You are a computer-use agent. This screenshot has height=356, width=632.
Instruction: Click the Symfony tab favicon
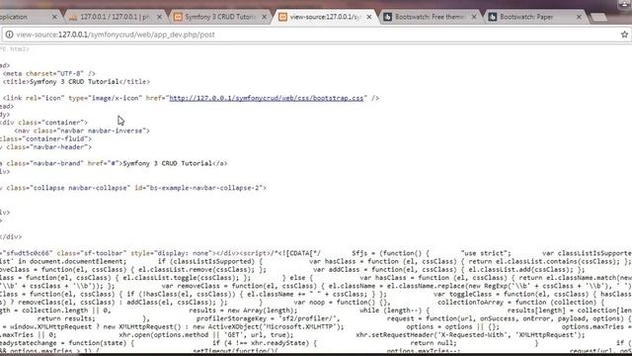click(178, 17)
